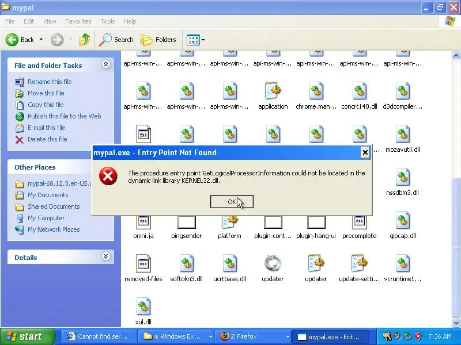This screenshot has height=345, width=461.
Task: Click Publish this file to the Web
Action: (65, 116)
